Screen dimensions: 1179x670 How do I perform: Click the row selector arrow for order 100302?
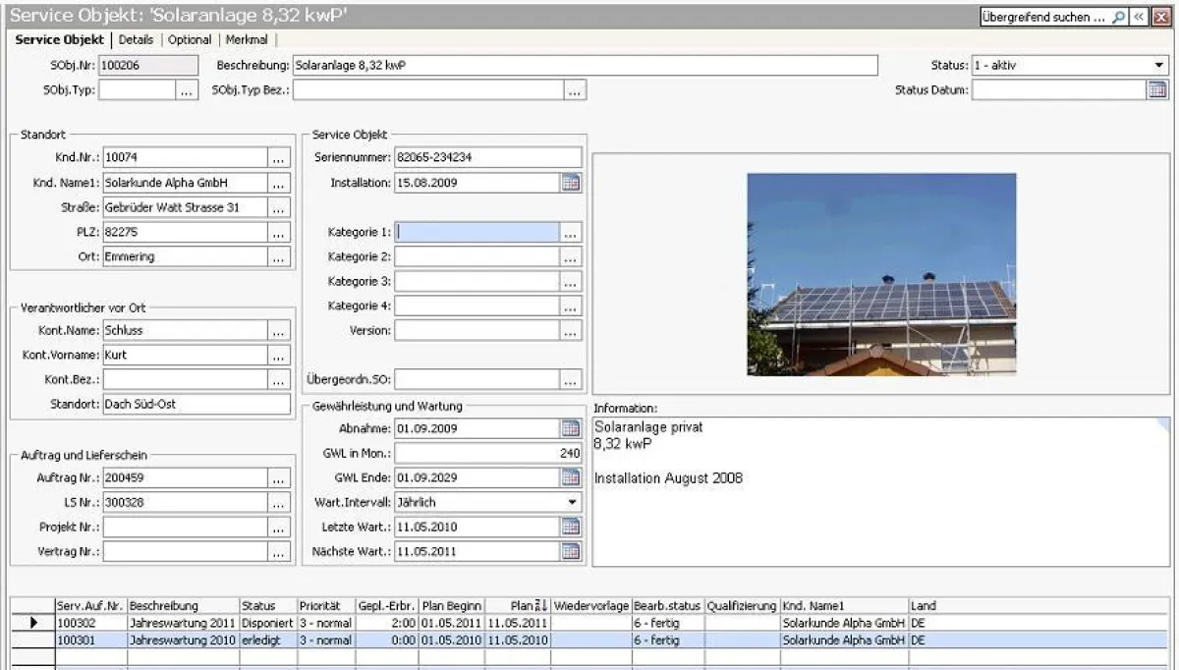coord(32,622)
